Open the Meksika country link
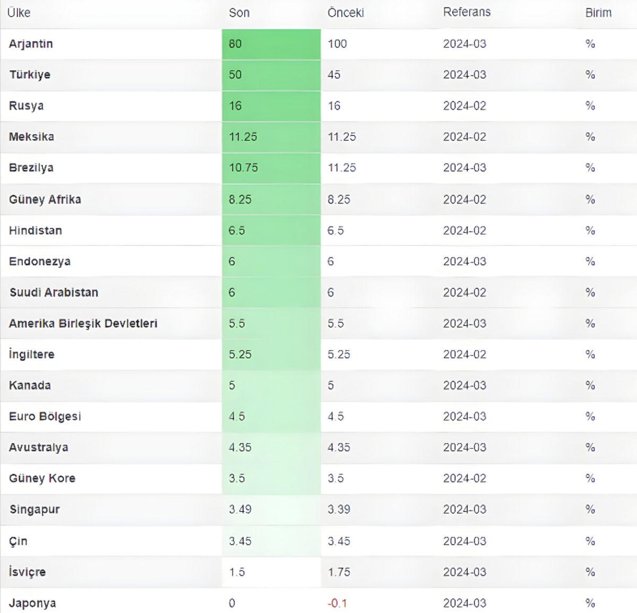 tap(31, 136)
